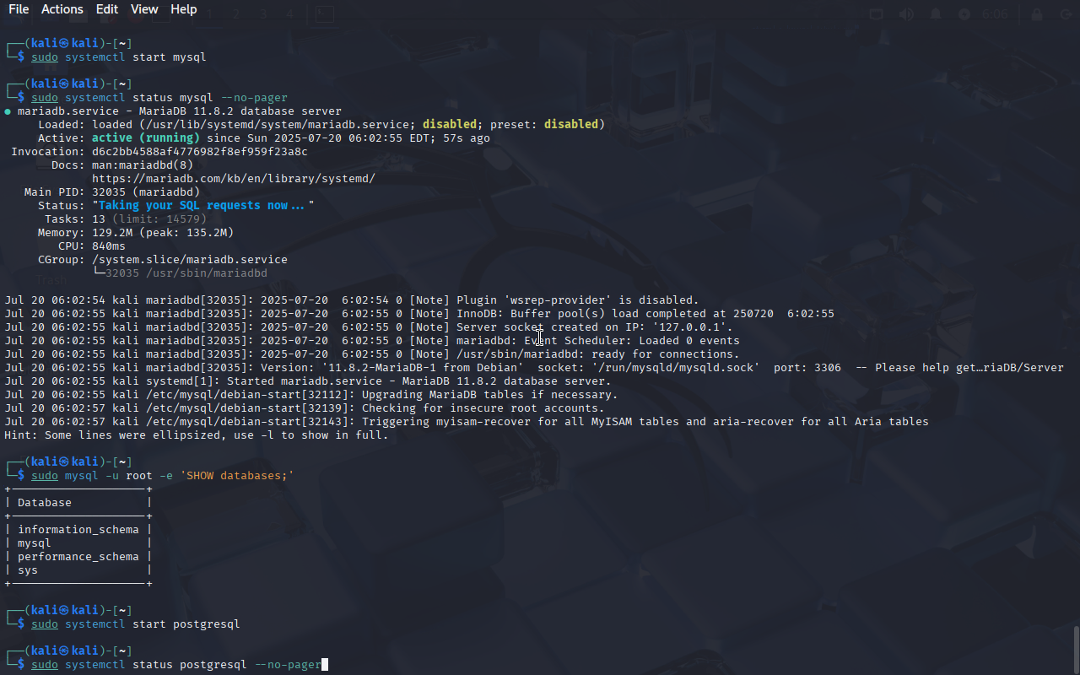Click Main PID value '32035 (mariadbd)'
The image size is (1080, 675).
146,192
